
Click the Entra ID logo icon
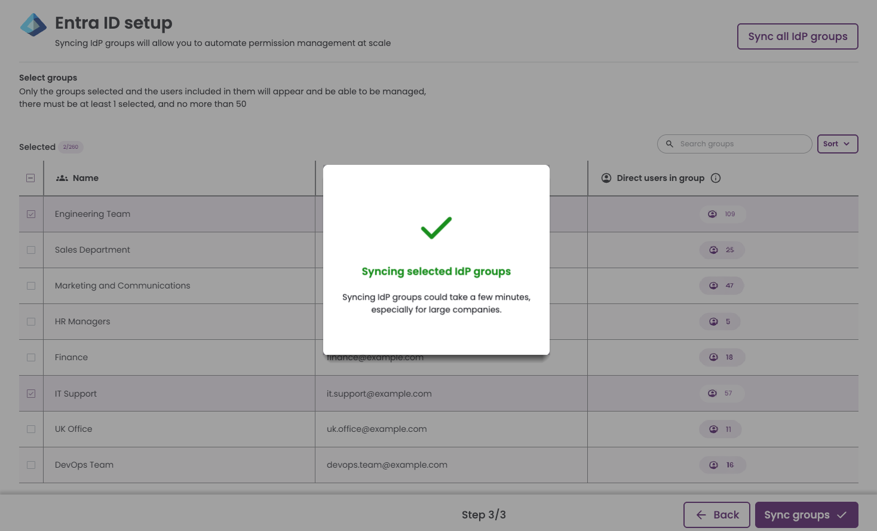click(33, 25)
